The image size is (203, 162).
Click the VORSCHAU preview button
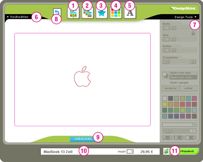[83, 139]
